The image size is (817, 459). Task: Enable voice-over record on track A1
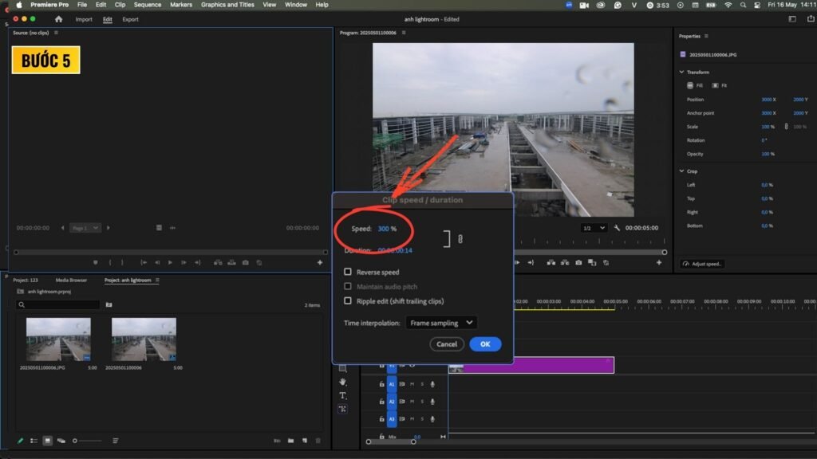tap(432, 384)
